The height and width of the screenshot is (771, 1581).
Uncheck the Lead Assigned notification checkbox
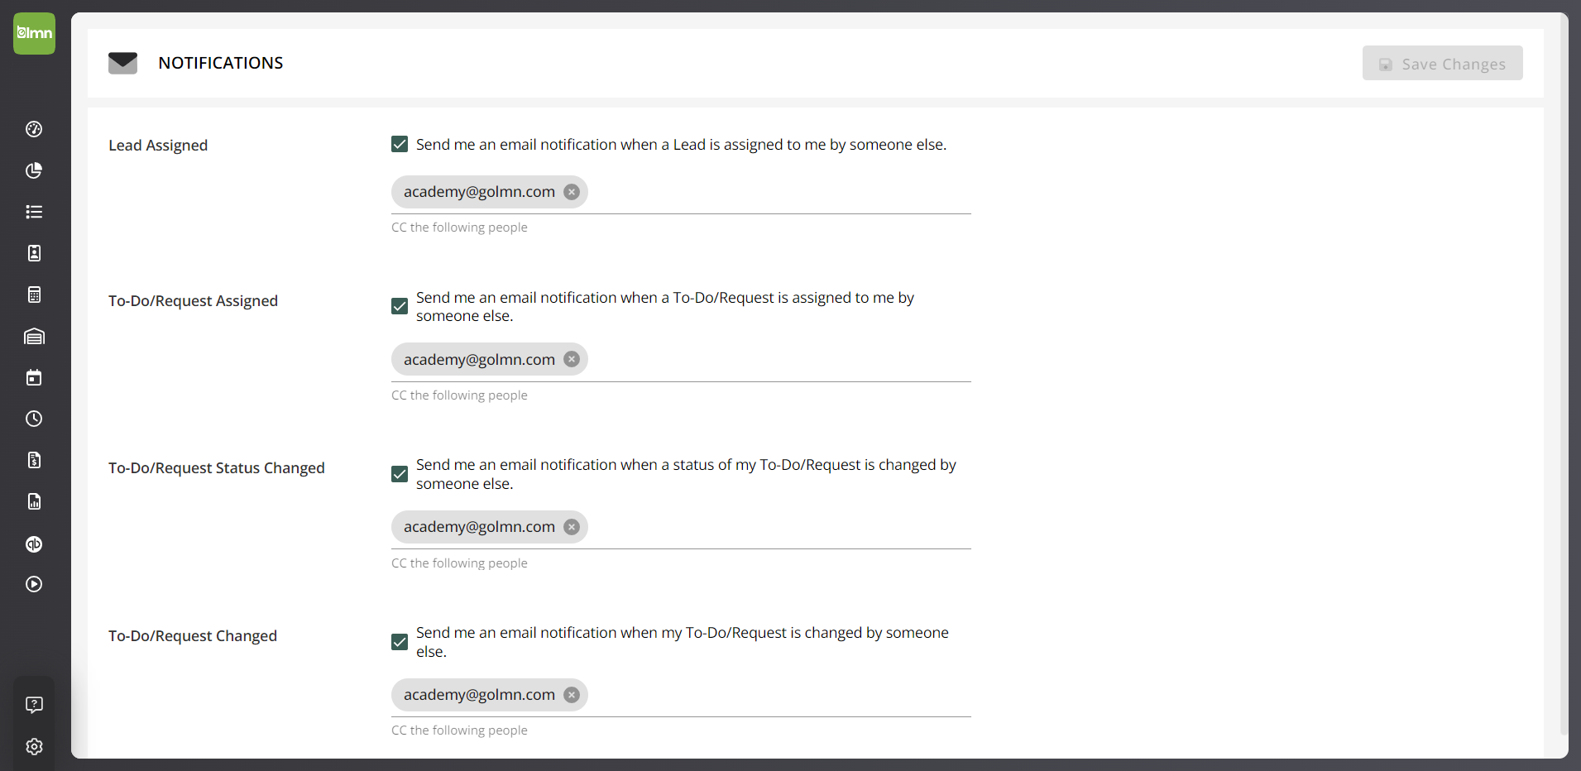tap(400, 145)
